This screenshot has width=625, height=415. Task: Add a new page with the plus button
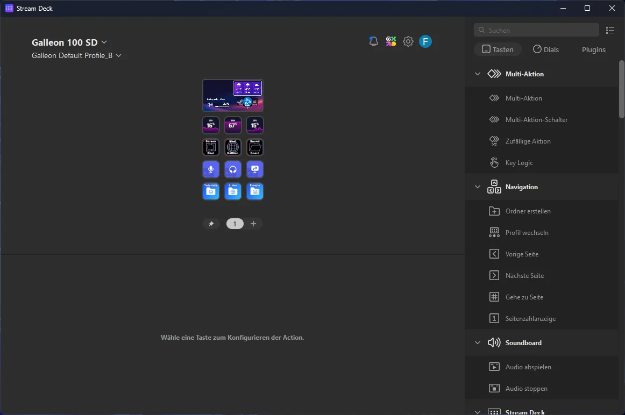click(x=253, y=224)
